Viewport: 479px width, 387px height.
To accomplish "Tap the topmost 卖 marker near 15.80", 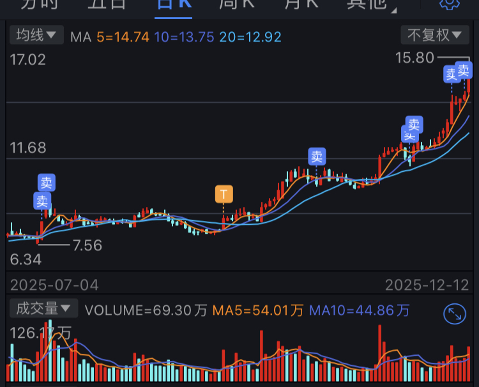I will (464, 70).
